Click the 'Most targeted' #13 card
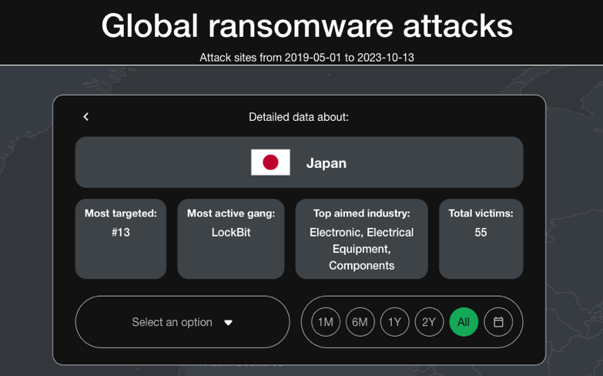This screenshot has height=376, width=603. (120, 239)
